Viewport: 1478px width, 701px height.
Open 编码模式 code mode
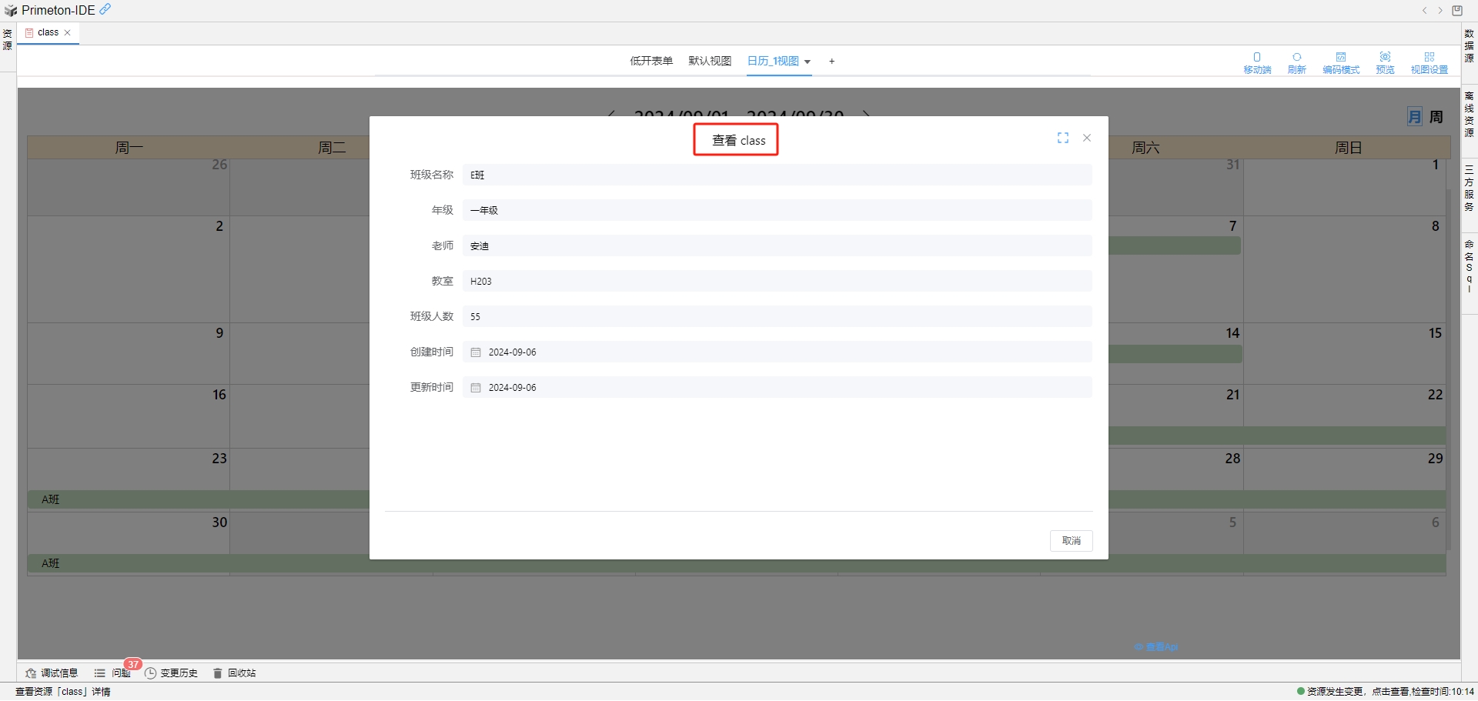tap(1341, 62)
